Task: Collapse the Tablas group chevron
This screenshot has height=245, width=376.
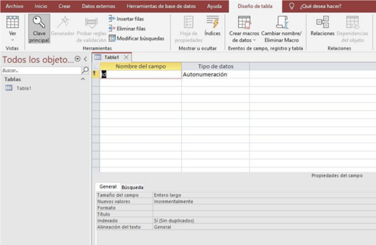Action: [x=83, y=79]
